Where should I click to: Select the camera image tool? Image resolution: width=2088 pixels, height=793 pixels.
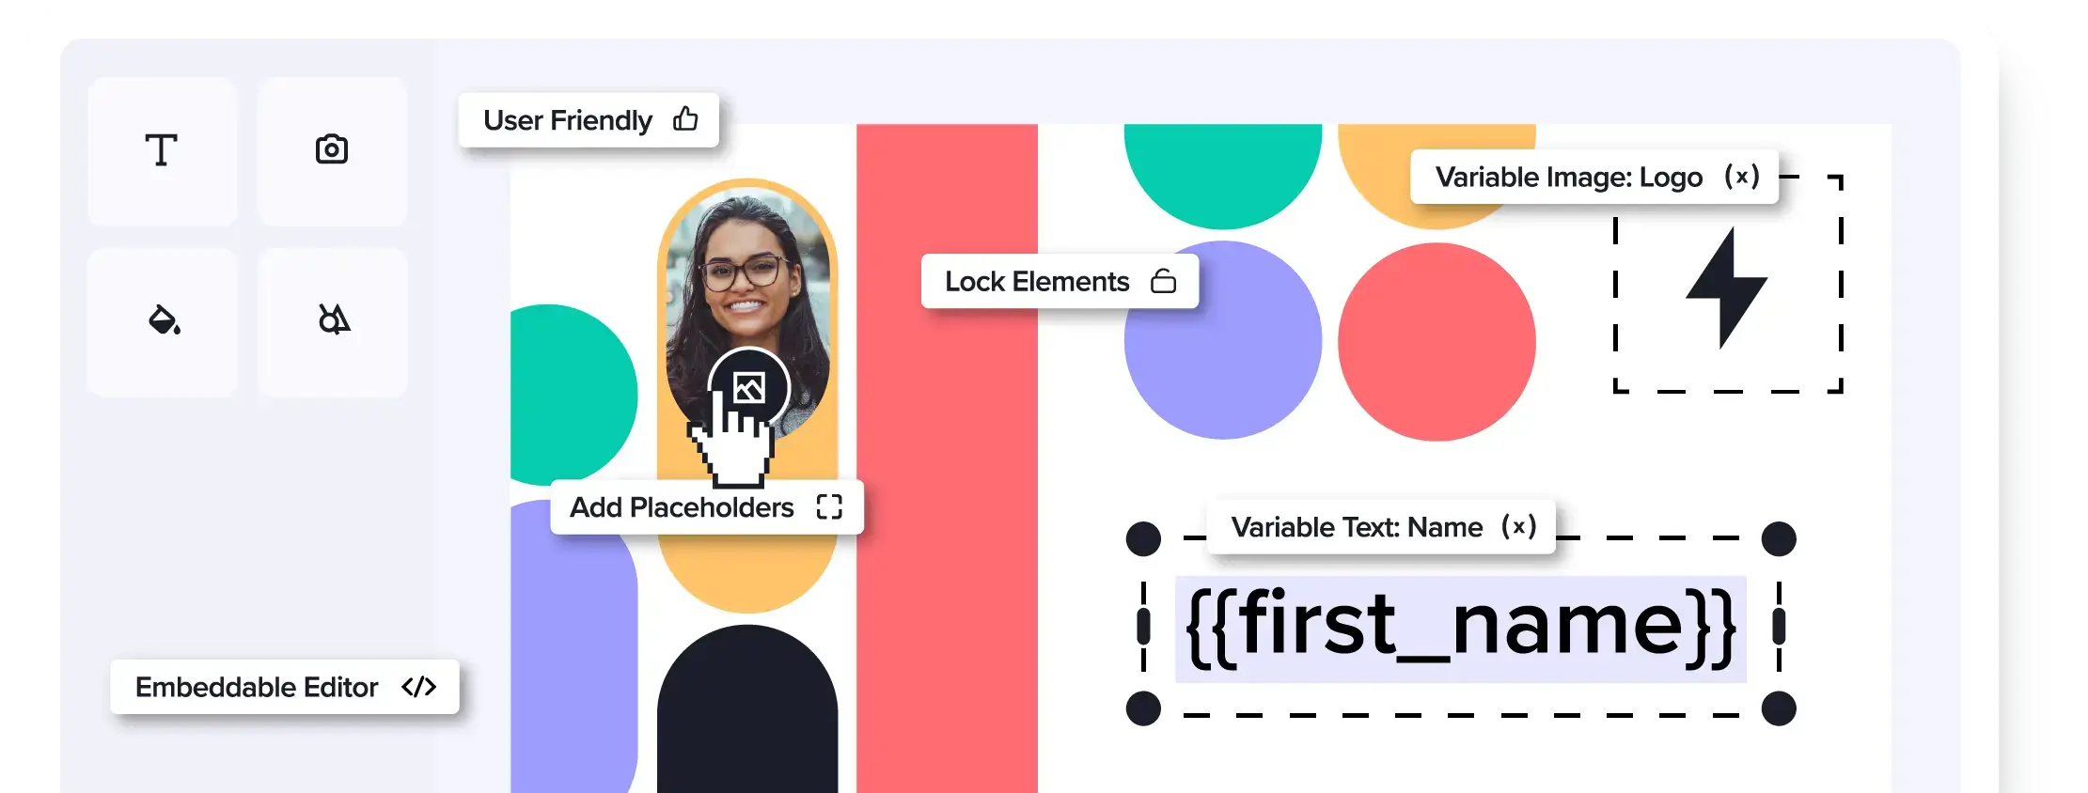(332, 150)
